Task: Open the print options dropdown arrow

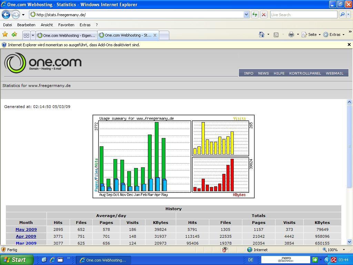Action: [x=298, y=35]
